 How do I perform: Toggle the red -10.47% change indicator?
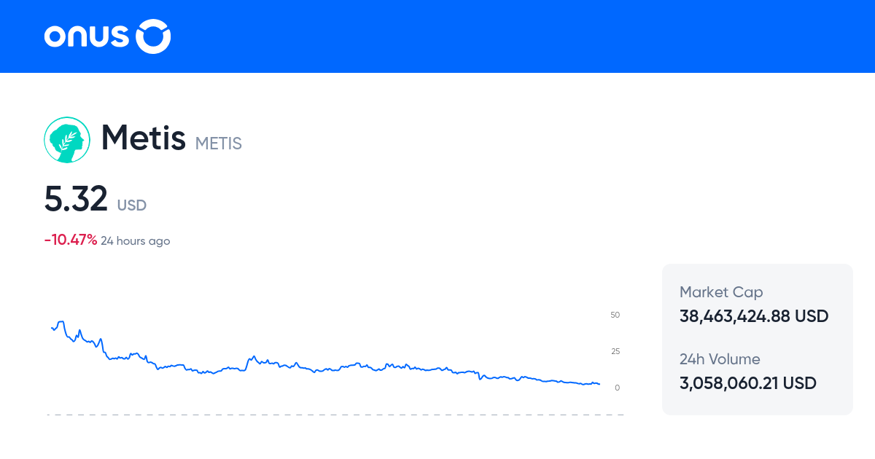[x=70, y=239]
